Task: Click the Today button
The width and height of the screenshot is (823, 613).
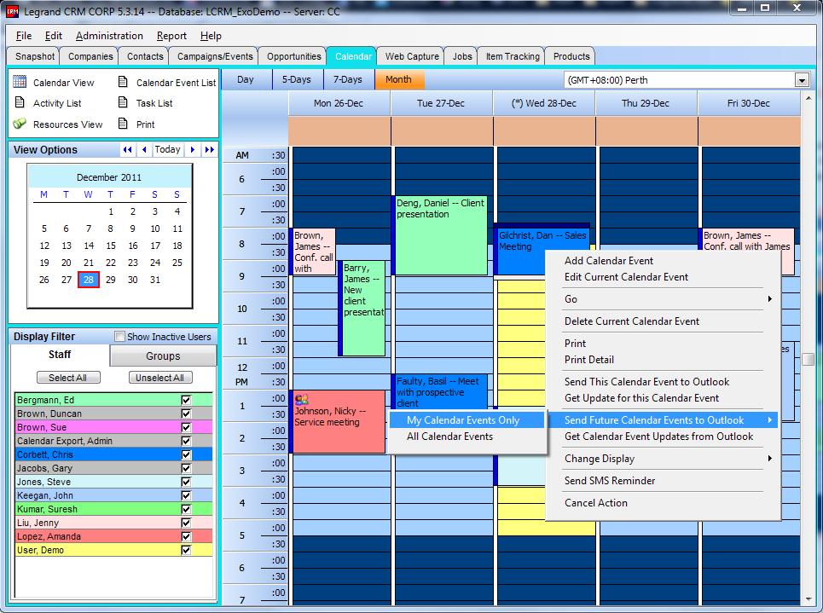Action: (x=167, y=149)
